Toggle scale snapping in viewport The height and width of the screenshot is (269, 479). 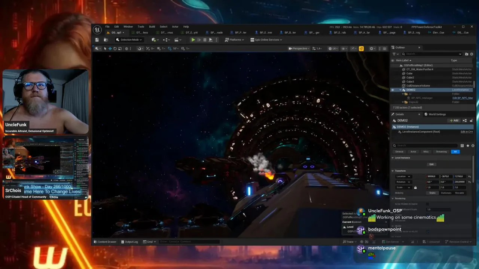[x=183, y=49]
